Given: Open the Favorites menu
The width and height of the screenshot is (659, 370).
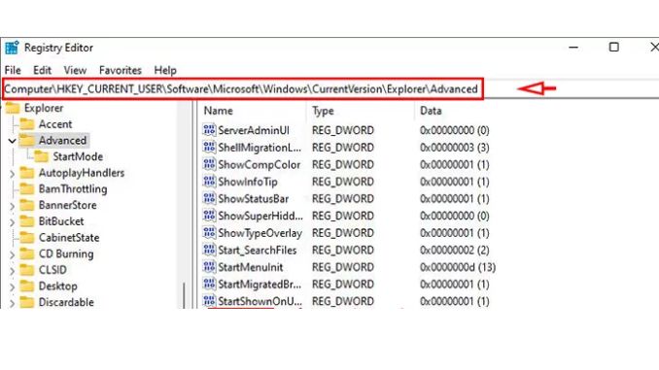Looking at the screenshot, I should [121, 70].
